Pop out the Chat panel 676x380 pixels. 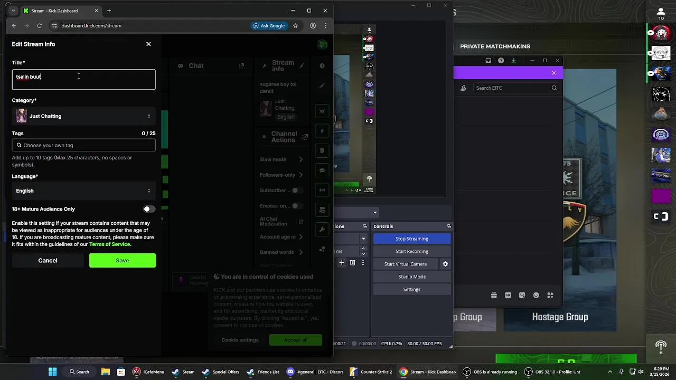tap(241, 66)
